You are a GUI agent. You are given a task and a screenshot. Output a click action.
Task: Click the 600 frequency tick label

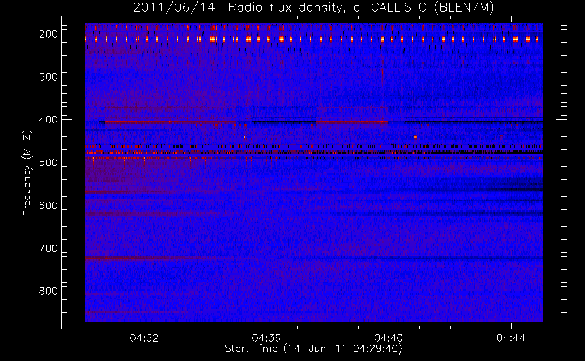coord(48,205)
